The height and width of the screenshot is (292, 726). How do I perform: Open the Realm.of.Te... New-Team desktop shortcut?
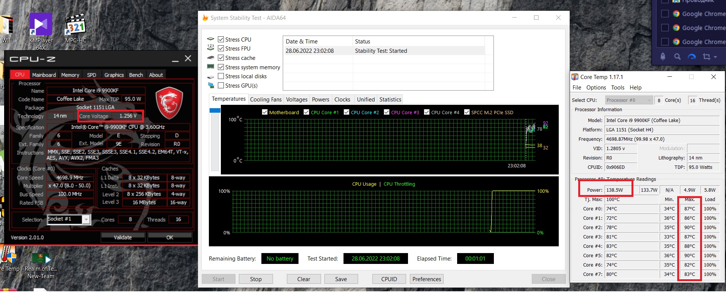[x=41, y=266]
